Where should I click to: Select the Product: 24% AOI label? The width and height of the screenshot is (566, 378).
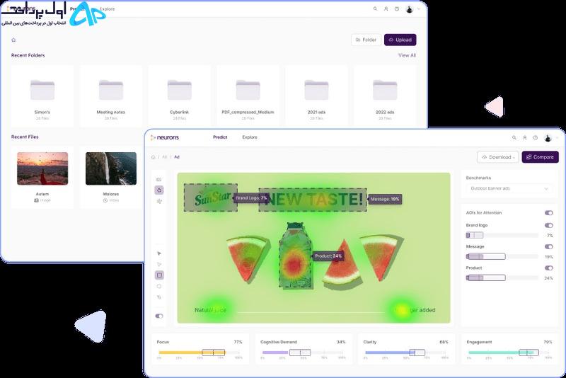point(328,256)
